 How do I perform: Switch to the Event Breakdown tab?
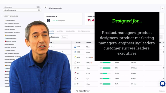tap(84, 31)
